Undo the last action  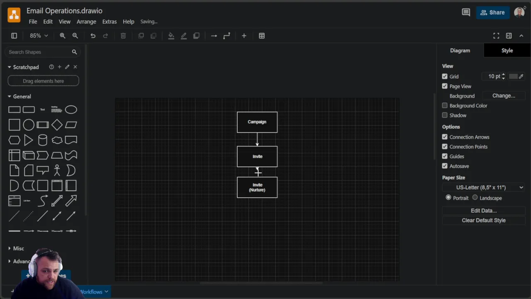tap(93, 36)
